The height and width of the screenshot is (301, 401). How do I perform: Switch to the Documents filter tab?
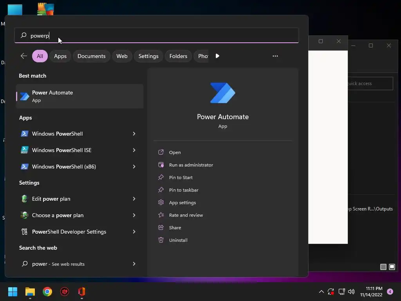92,56
